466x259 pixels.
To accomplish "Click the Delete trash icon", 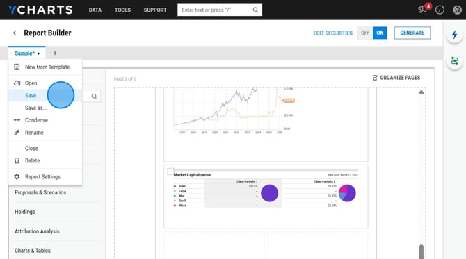I will click(x=17, y=160).
